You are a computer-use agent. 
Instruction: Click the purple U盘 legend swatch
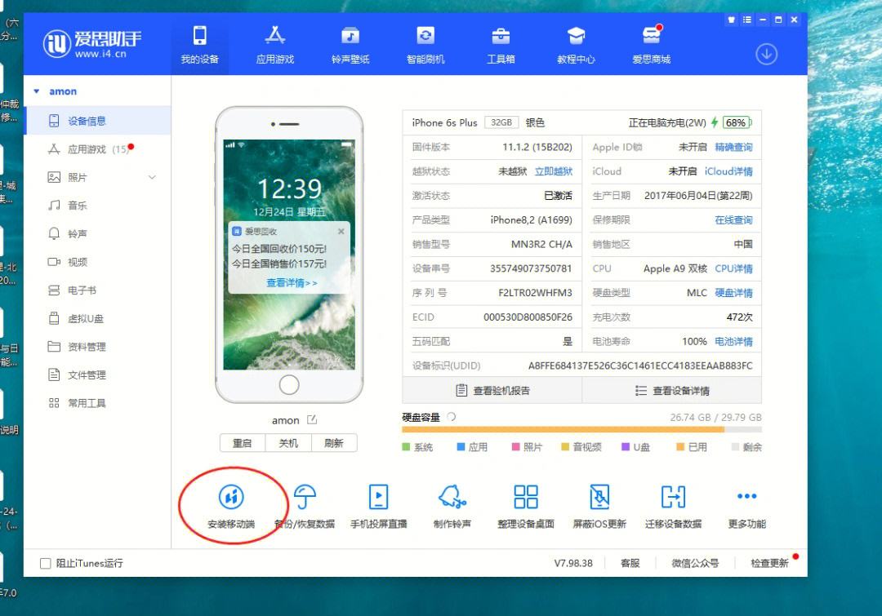(x=625, y=447)
